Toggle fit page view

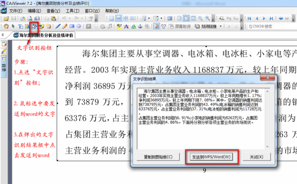click(x=194, y=18)
